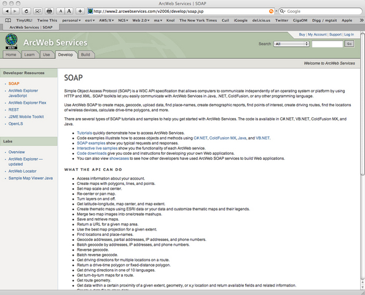This screenshot has width=365, height=295.
Task: Open ArcWeb Explorer — updated link
Action: [x=26, y=162]
